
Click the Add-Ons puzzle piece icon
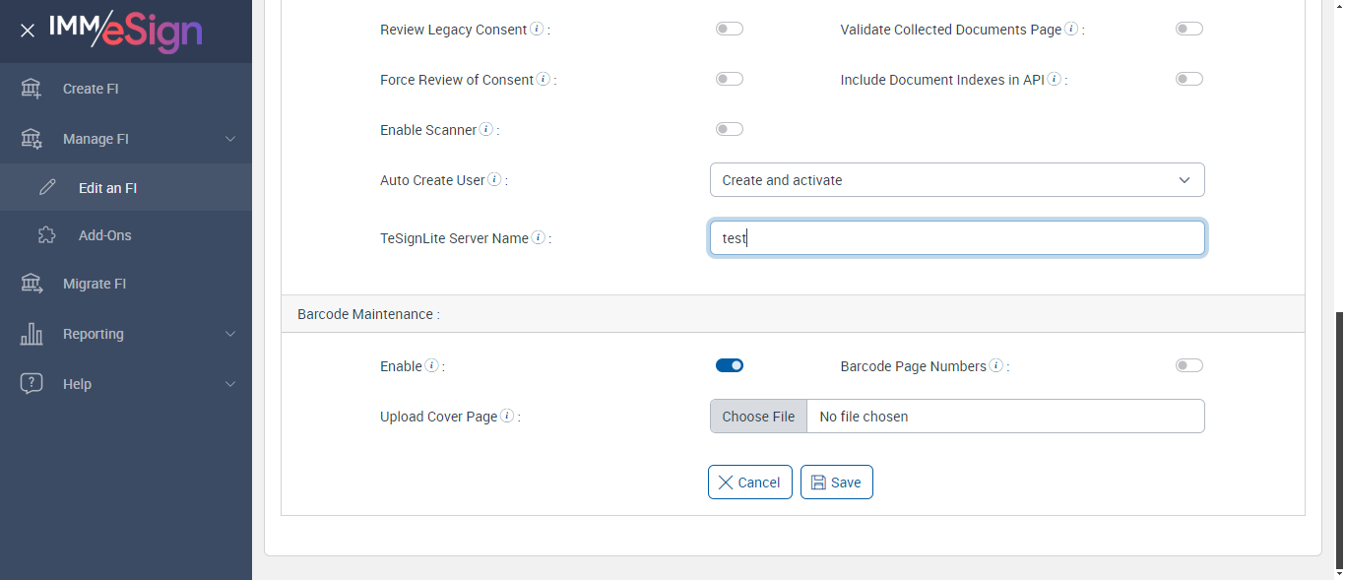(47, 235)
